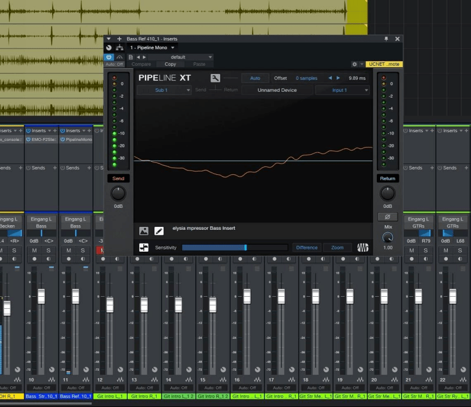Open the preset file icon left of default
This screenshot has height=407, width=471.
pos(131,57)
